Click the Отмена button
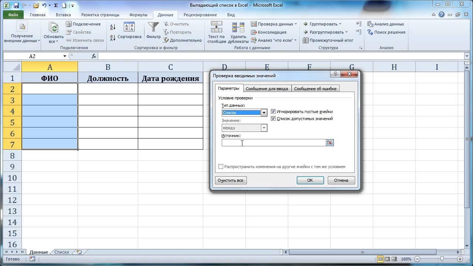473x266 pixels. pos(341,180)
